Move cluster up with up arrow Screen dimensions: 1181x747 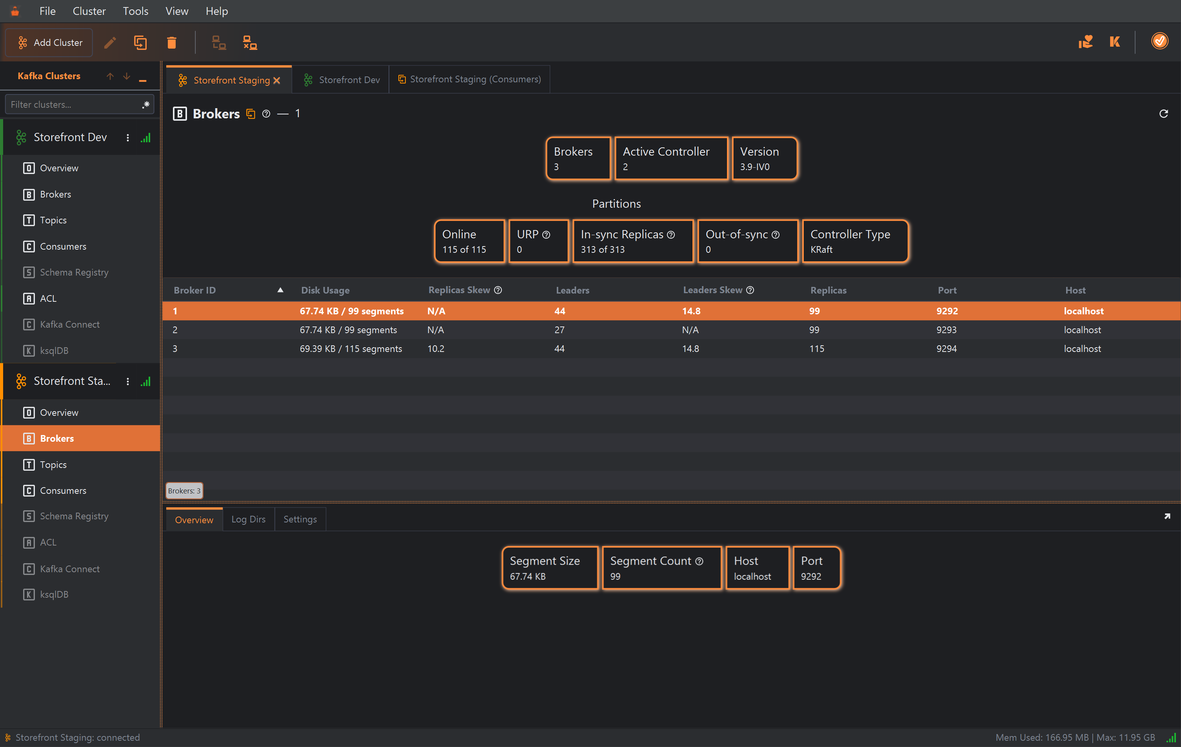(x=110, y=76)
